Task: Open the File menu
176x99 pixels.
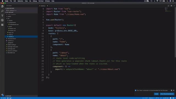Action: tap(11, 1)
